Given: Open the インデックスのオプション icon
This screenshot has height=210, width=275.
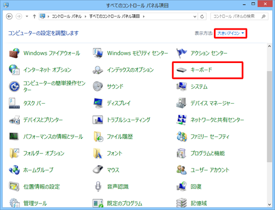Looking at the screenshot, I should pyautogui.click(x=98, y=70).
